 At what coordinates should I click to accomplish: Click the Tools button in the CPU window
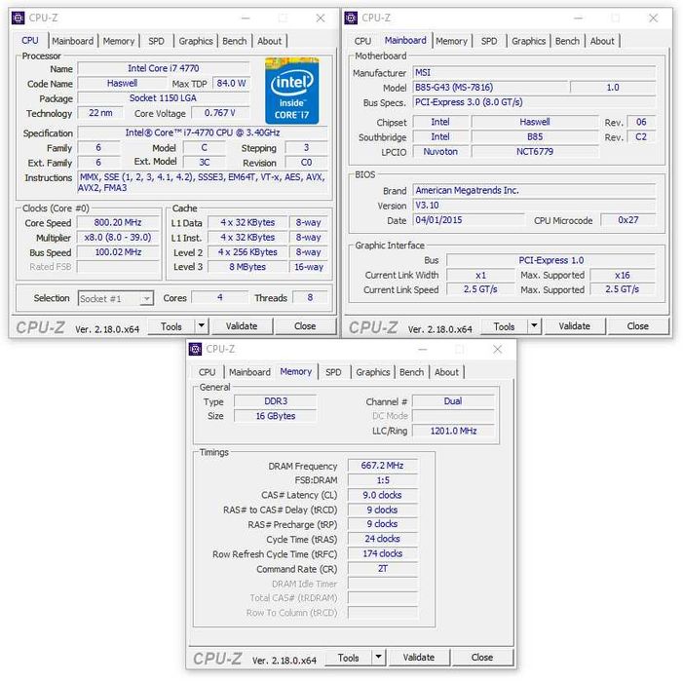pos(171,326)
